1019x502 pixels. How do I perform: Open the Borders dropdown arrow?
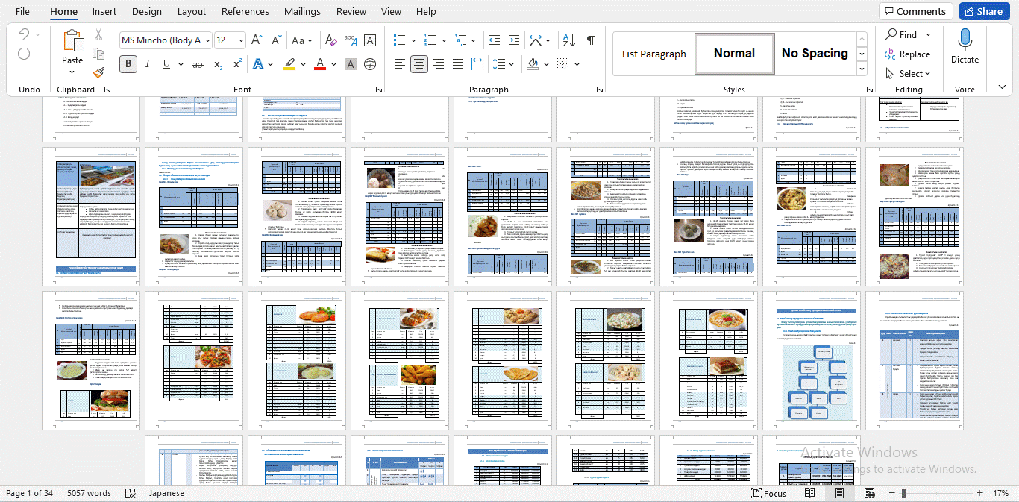(x=577, y=64)
